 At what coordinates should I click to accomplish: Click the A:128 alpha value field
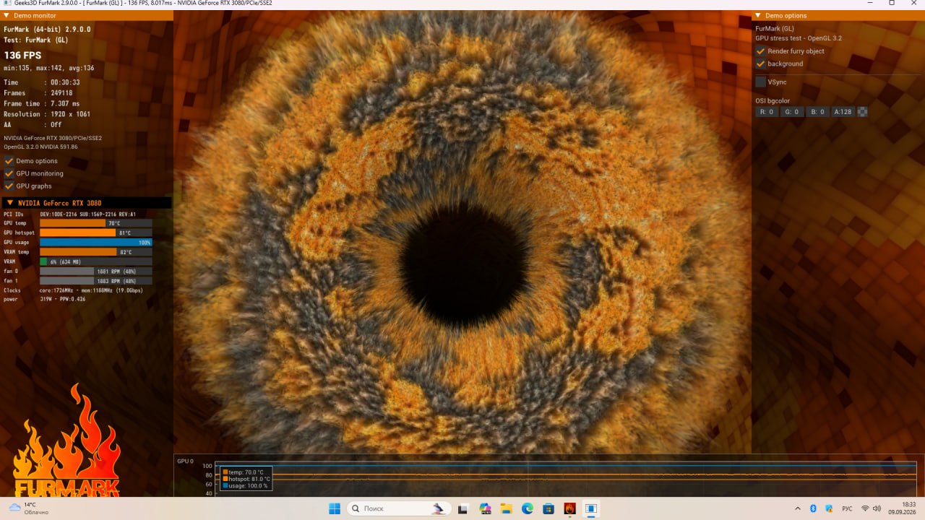point(843,112)
